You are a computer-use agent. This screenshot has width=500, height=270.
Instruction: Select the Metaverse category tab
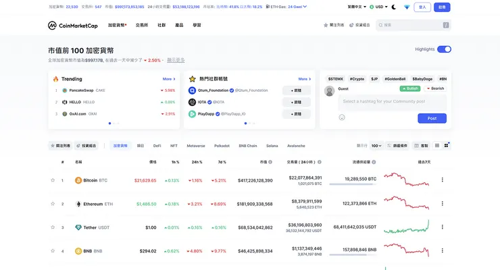pyautogui.click(x=196, y=146)
